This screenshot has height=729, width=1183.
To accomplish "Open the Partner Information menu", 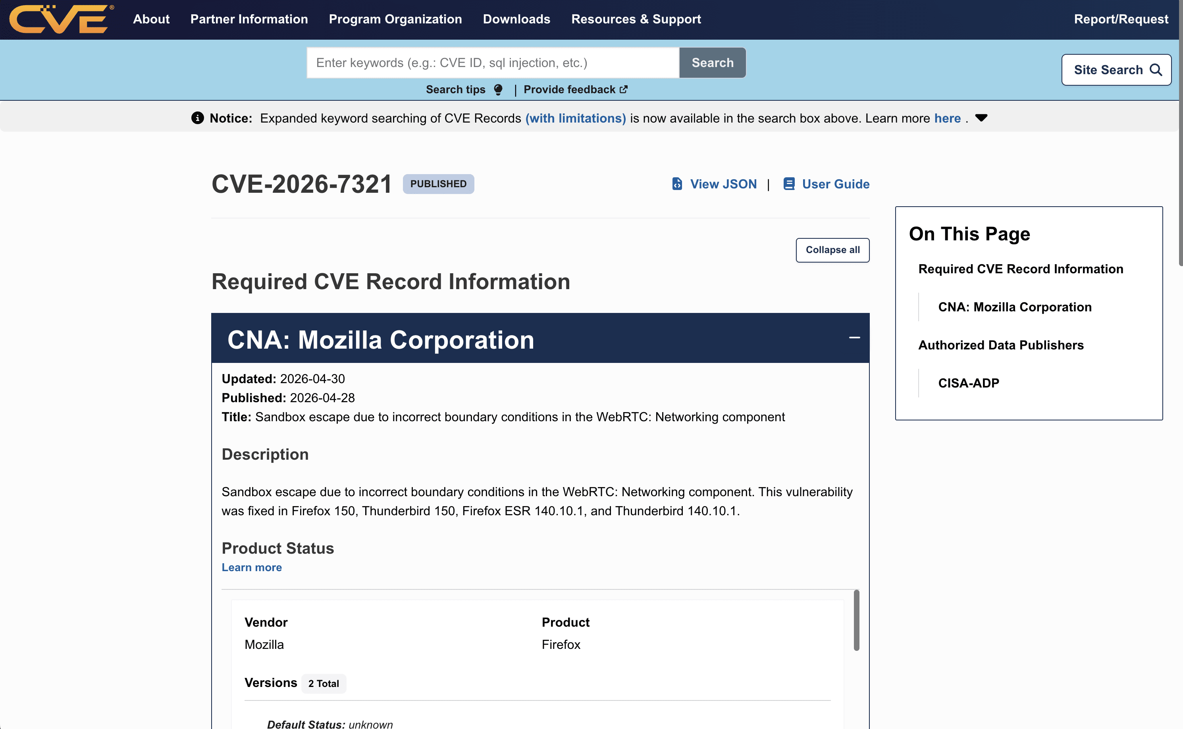I will (249, 19).
